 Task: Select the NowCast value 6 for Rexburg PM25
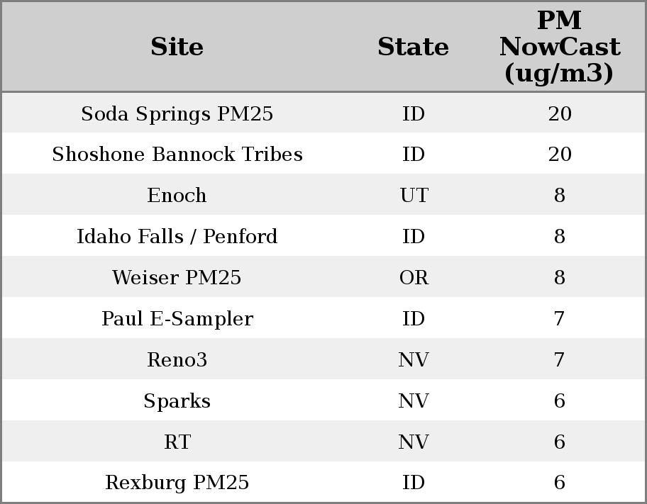point(559,483)
